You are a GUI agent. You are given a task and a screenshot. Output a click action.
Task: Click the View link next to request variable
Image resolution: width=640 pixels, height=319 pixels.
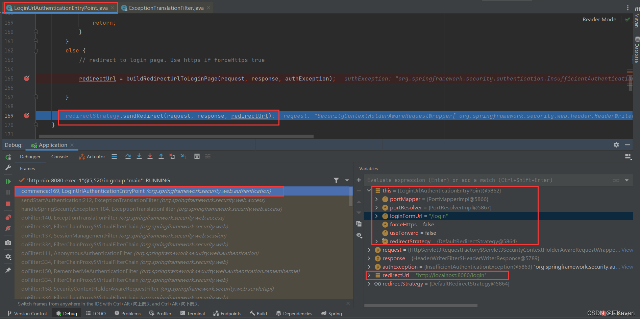pyautogui.click(x=627, y=250)
